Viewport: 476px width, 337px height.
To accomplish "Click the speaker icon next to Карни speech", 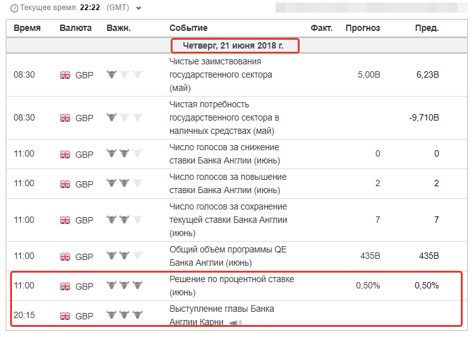I will (235, 322).
